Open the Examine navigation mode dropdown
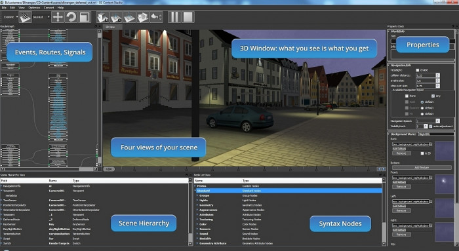 (10, 17)
